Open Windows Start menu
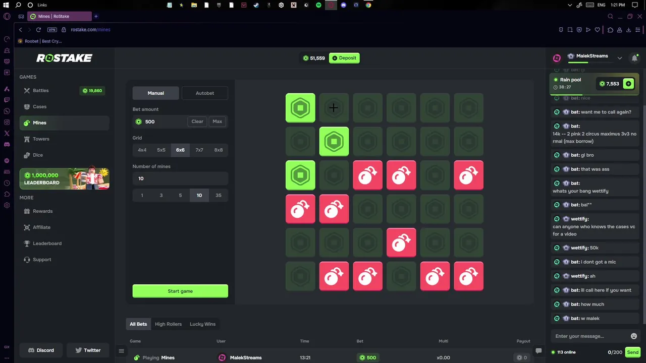 pos(6,5)
